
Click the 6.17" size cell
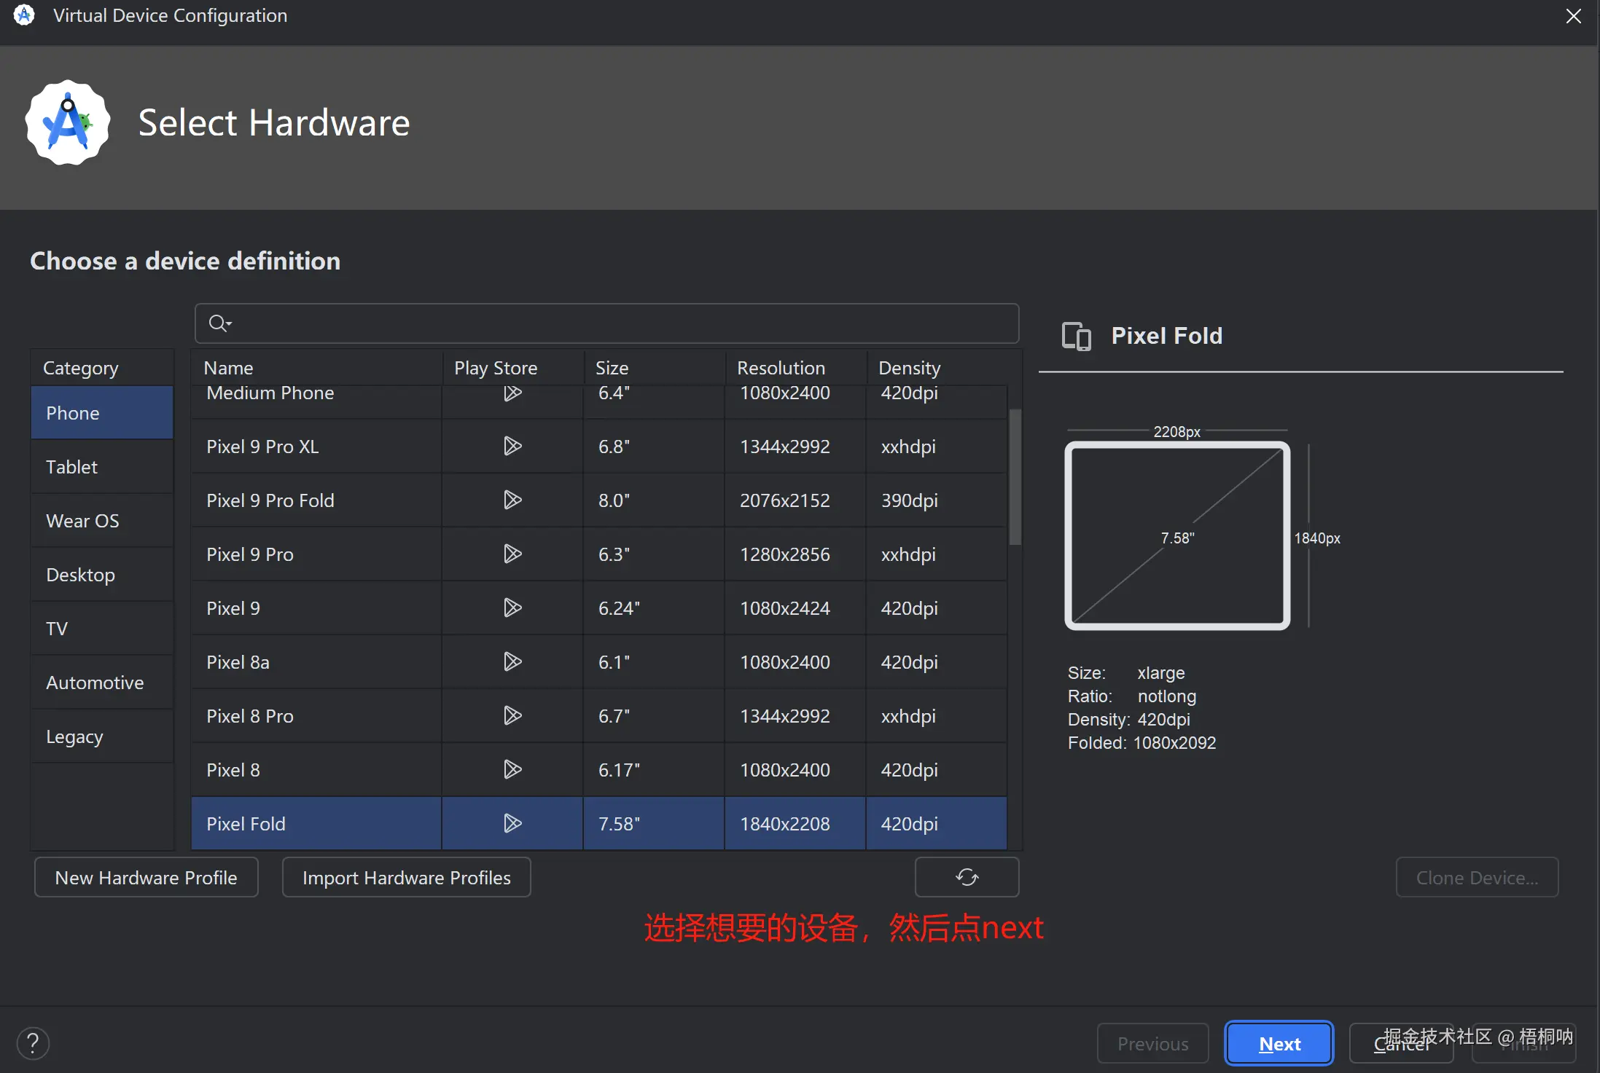point(654,770)
